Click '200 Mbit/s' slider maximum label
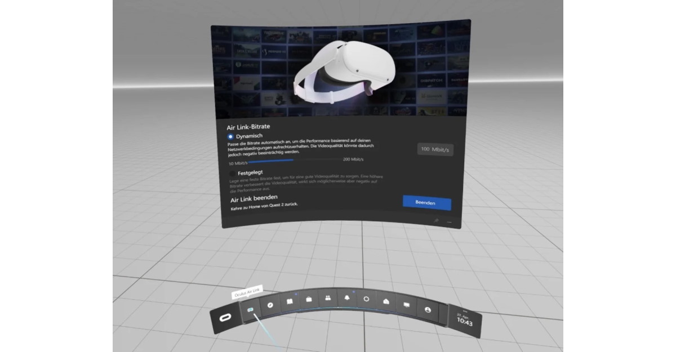 point(353,159)
